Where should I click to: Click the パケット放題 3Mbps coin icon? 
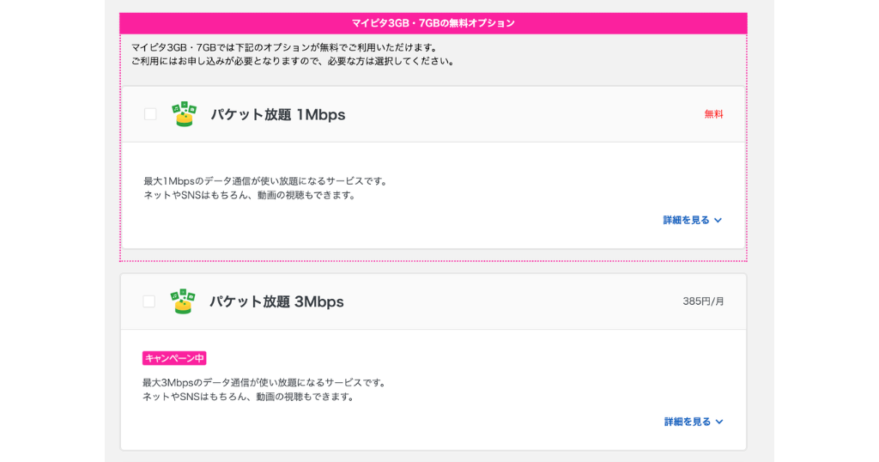click(183, 301)
